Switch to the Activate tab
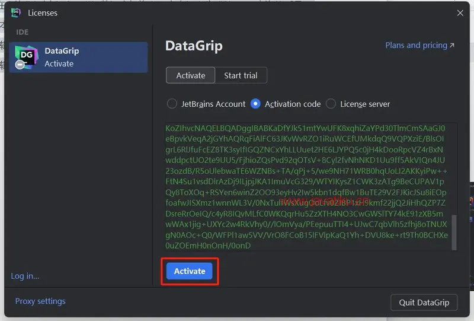The width and height of the screenshot is (474, 321). [191, 75]
